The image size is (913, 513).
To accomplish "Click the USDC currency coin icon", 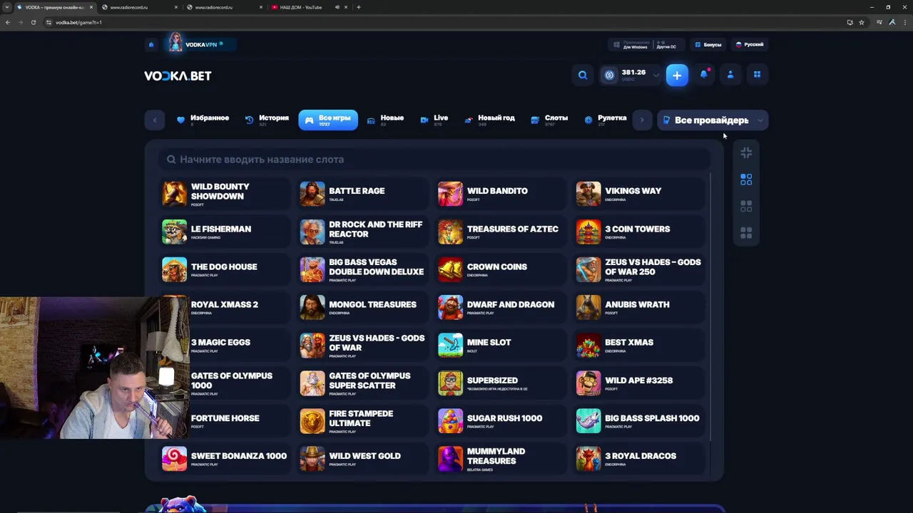I will click(609, 75).
